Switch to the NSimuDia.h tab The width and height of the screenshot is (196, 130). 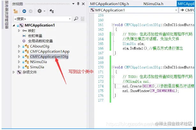click(x=153, y=4)
